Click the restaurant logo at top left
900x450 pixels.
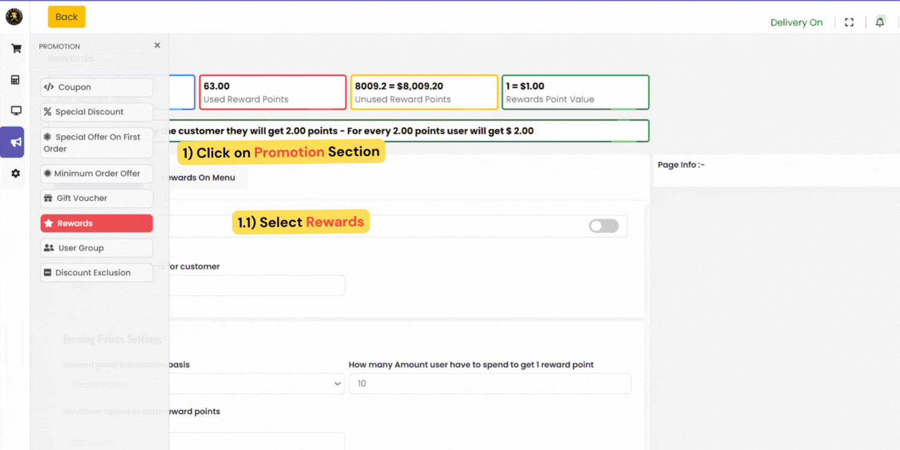[x=14, y=17]
